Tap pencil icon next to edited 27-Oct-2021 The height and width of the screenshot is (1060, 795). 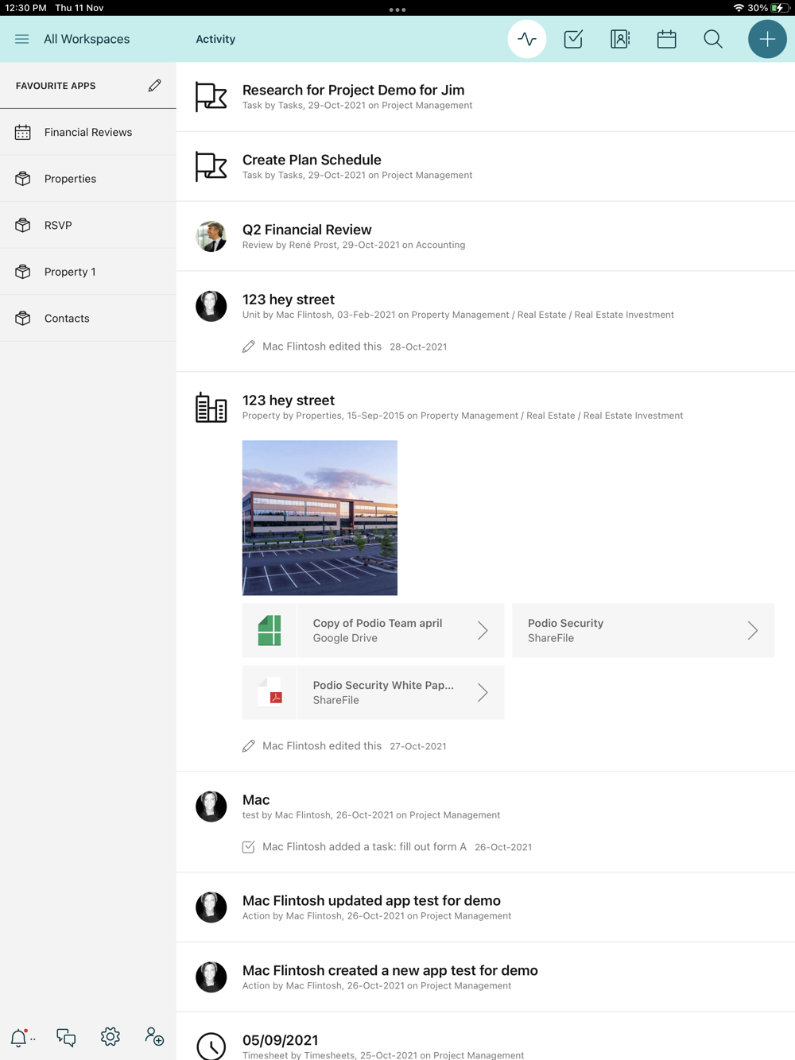click(249, 746)
